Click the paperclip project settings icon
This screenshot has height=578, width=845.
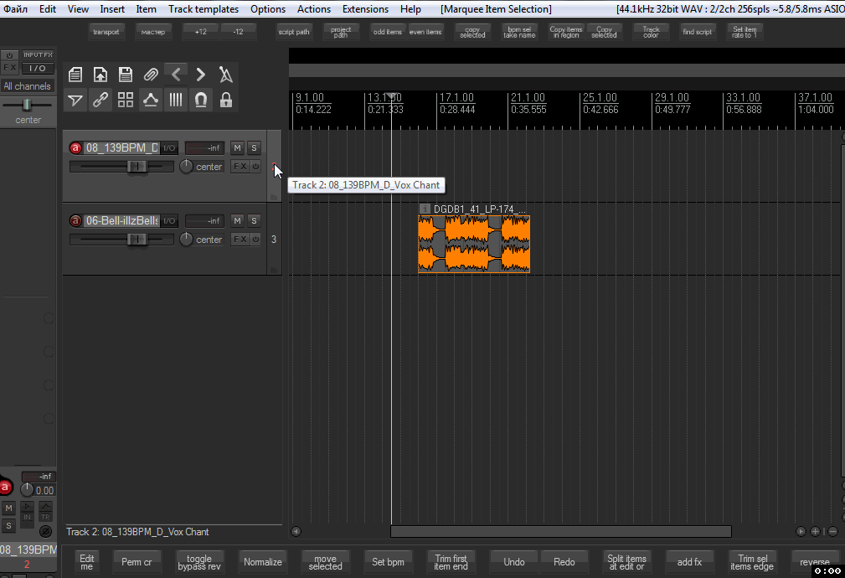click(x=151, y=75)
